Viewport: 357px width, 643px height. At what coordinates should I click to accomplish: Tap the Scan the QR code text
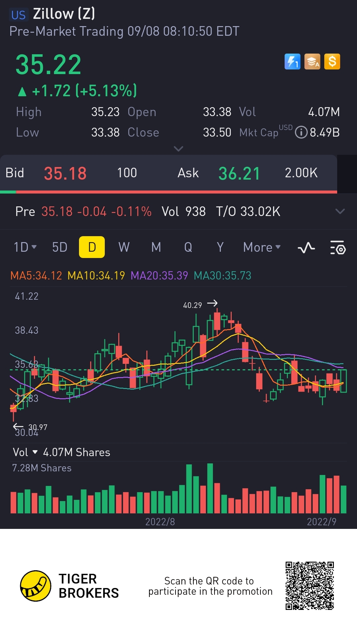pos(210,586)
